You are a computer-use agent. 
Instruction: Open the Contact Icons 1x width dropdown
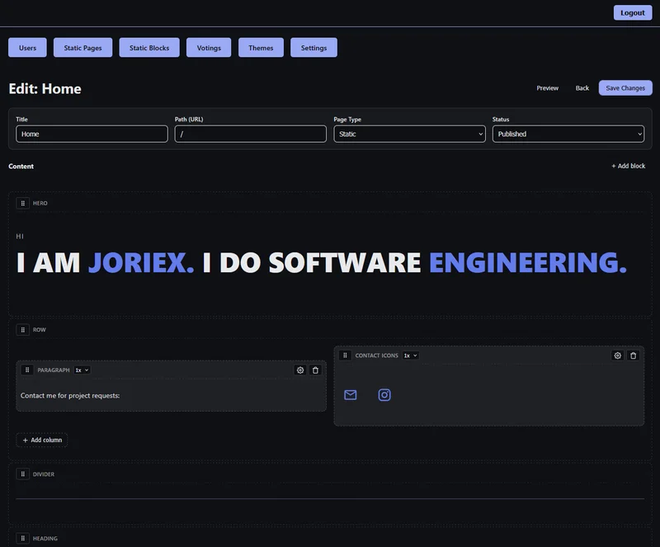click(410, 356)
